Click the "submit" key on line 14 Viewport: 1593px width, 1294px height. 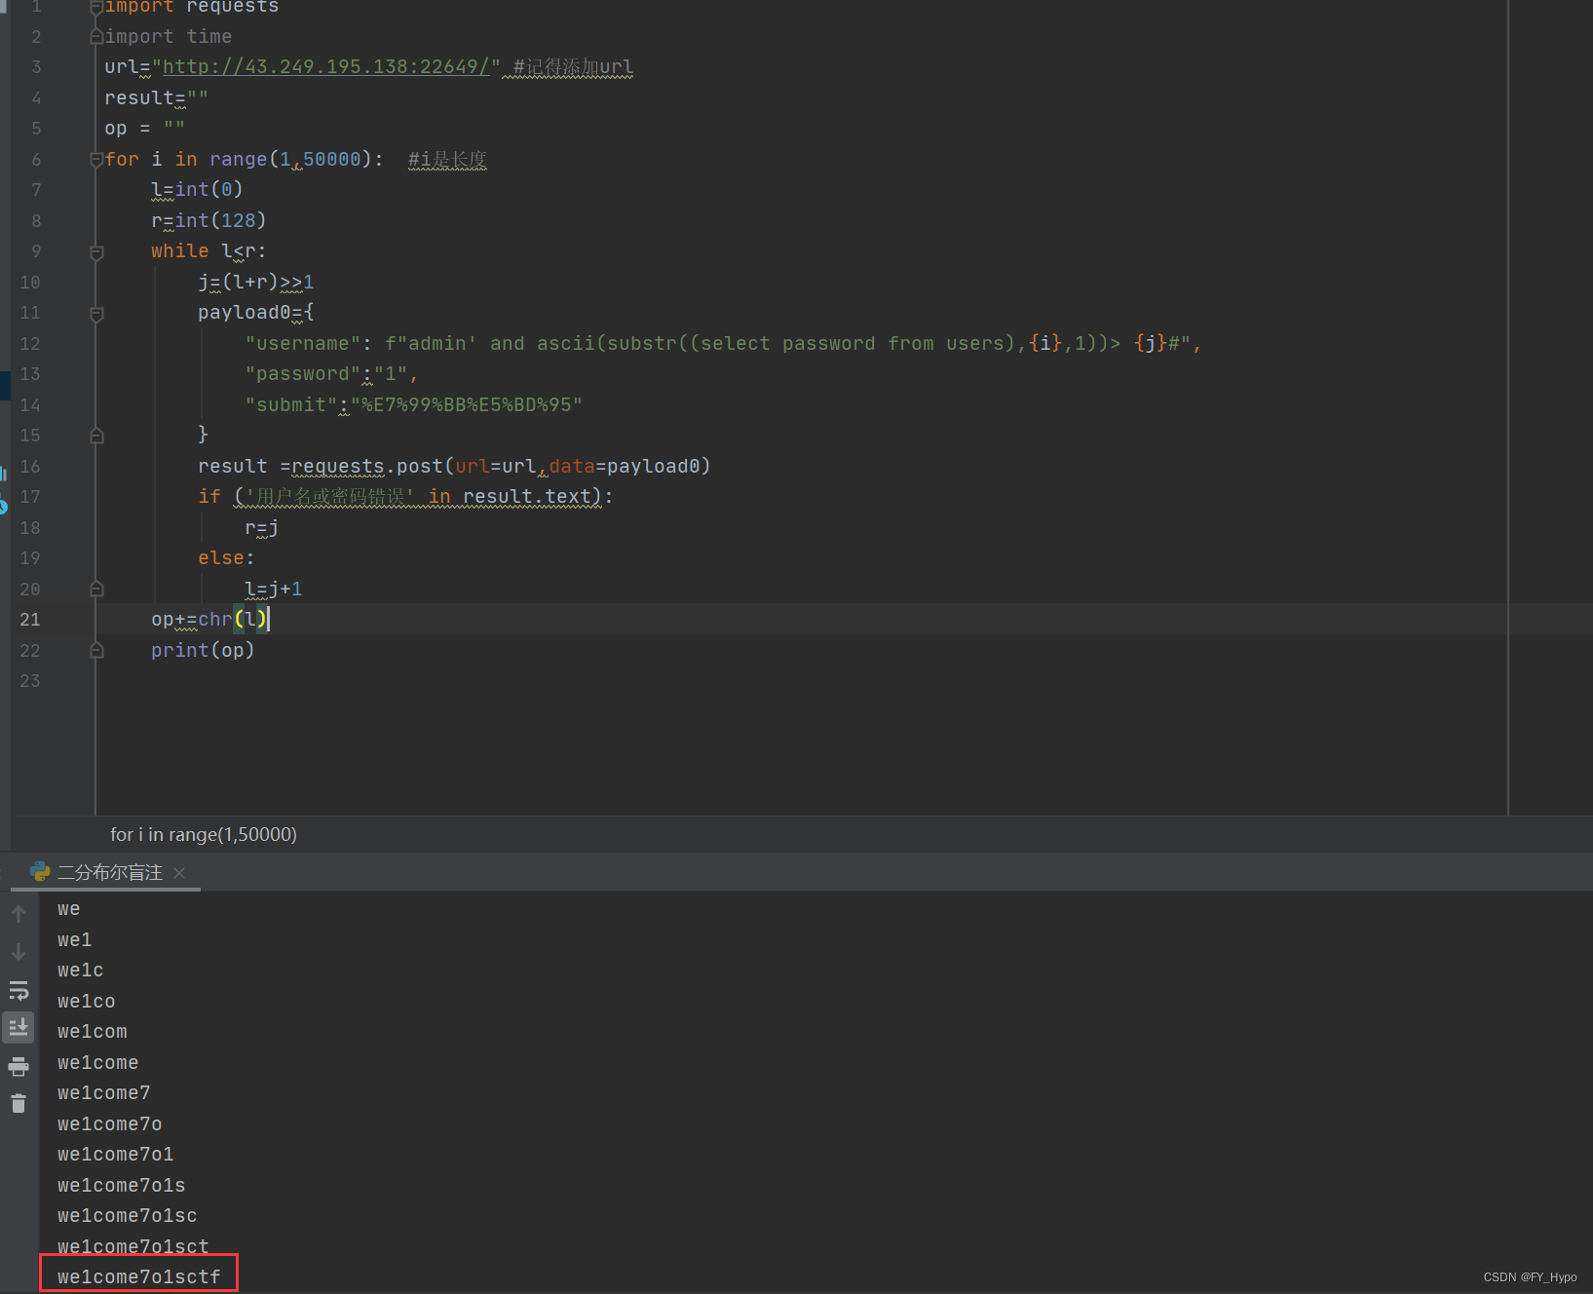pos(290,404)
